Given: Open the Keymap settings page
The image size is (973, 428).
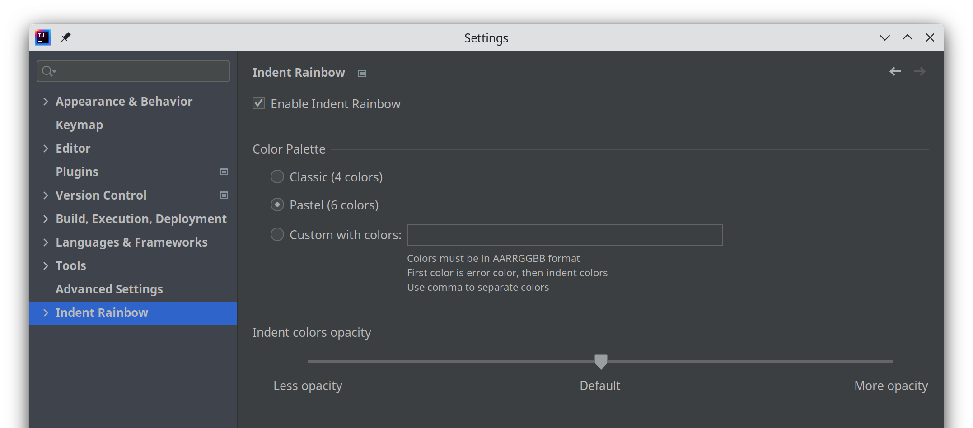Looking at the screenshot, I should pos(79,125).
